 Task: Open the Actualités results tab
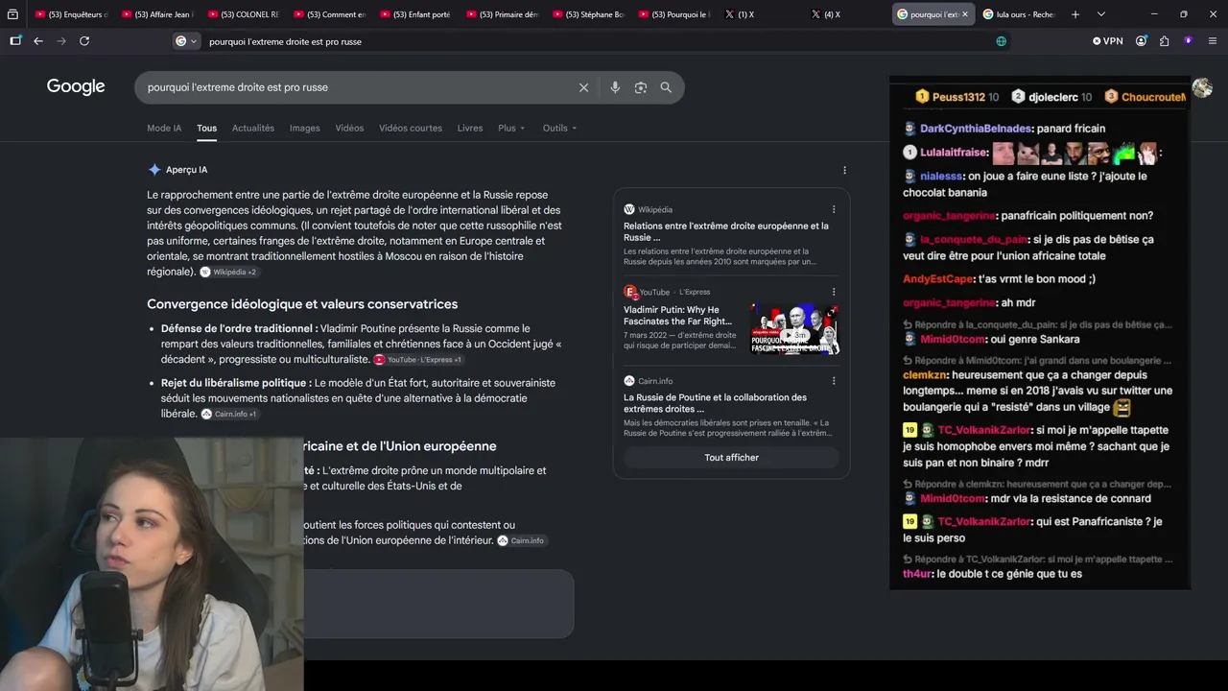[x=253, y=128]
